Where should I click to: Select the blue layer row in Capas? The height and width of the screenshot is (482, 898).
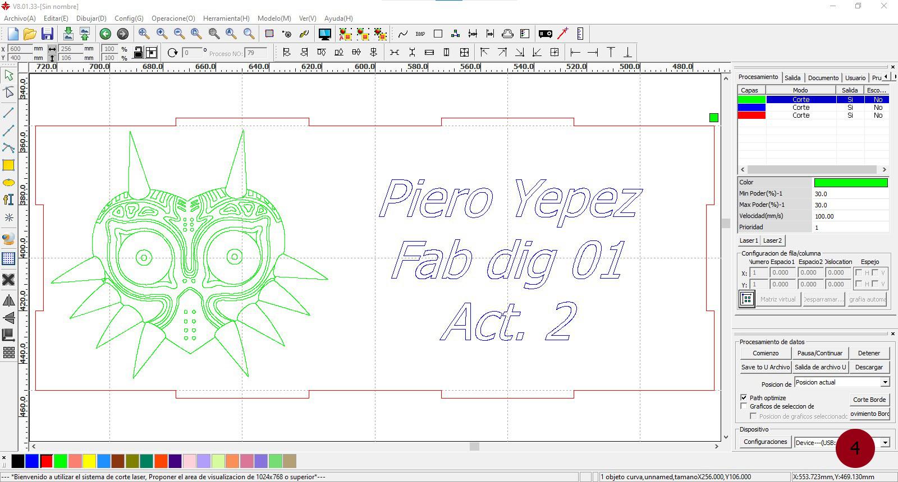813,107
